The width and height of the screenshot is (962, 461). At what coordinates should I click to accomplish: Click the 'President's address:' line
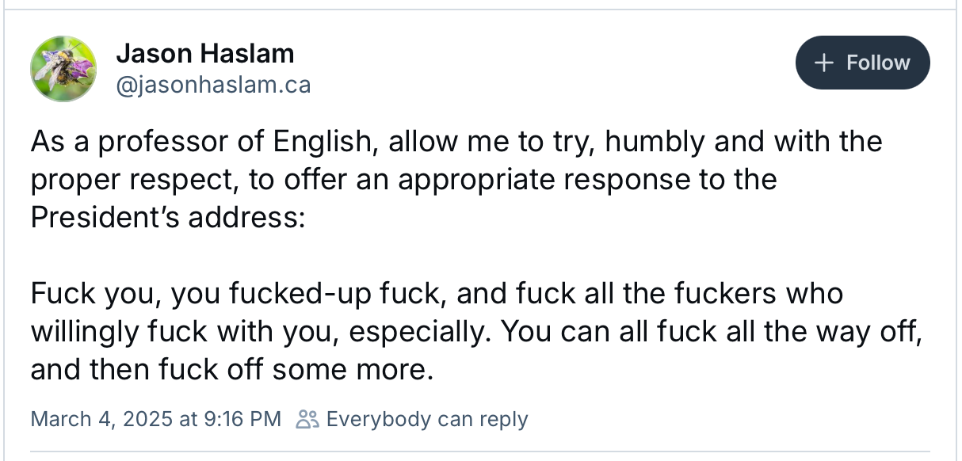[167, 216]
